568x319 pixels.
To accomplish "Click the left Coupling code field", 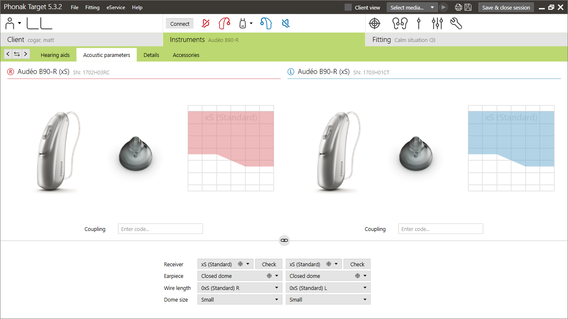I will tap(441, 229).
